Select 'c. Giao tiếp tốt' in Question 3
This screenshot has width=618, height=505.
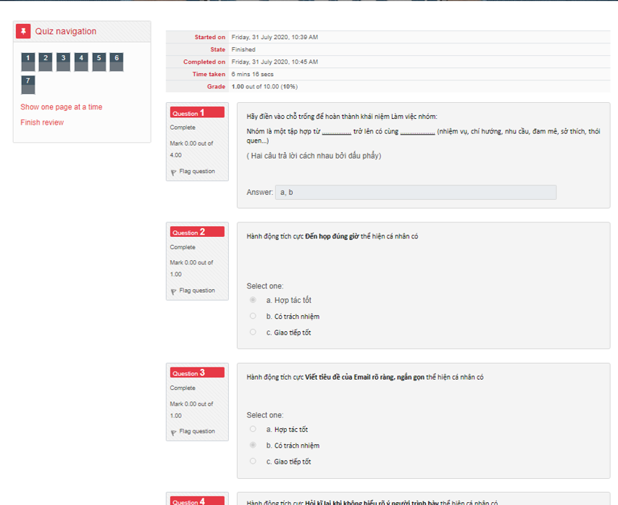[253, 461]
